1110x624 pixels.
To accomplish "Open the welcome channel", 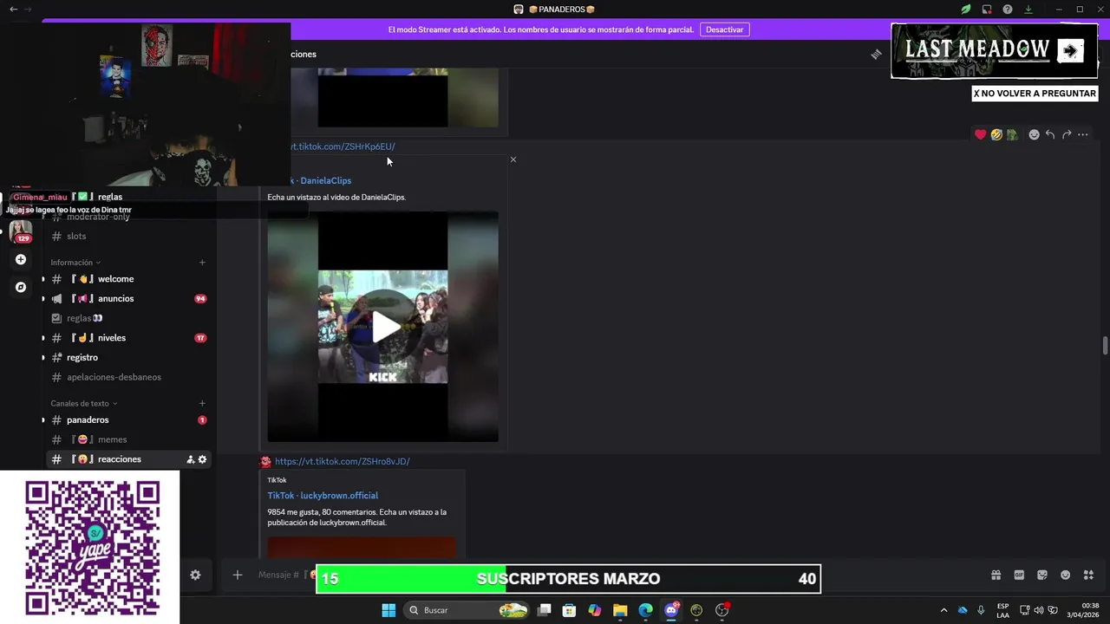I will (x=128, y=279).
